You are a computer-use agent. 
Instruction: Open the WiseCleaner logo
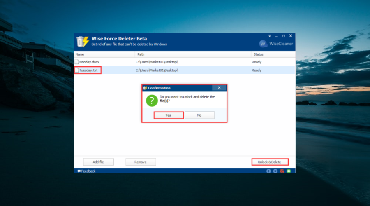[x=276, y=44]
